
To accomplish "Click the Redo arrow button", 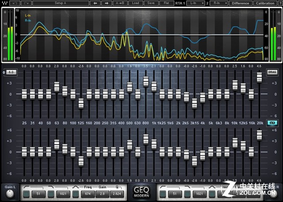I will coord(27,3).
